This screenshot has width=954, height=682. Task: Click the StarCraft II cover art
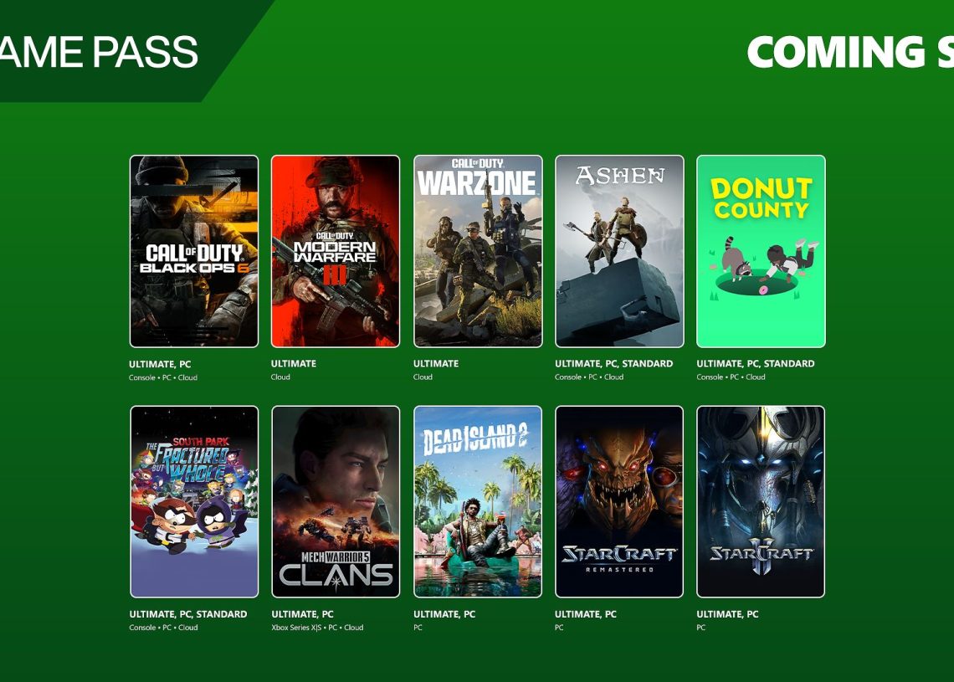click(x=761, y=502)
